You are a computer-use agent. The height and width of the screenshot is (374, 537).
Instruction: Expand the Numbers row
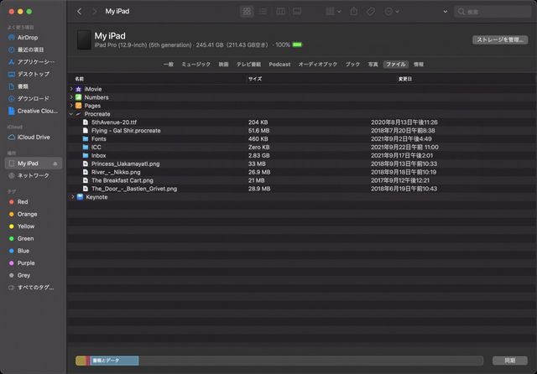[71, 97]
